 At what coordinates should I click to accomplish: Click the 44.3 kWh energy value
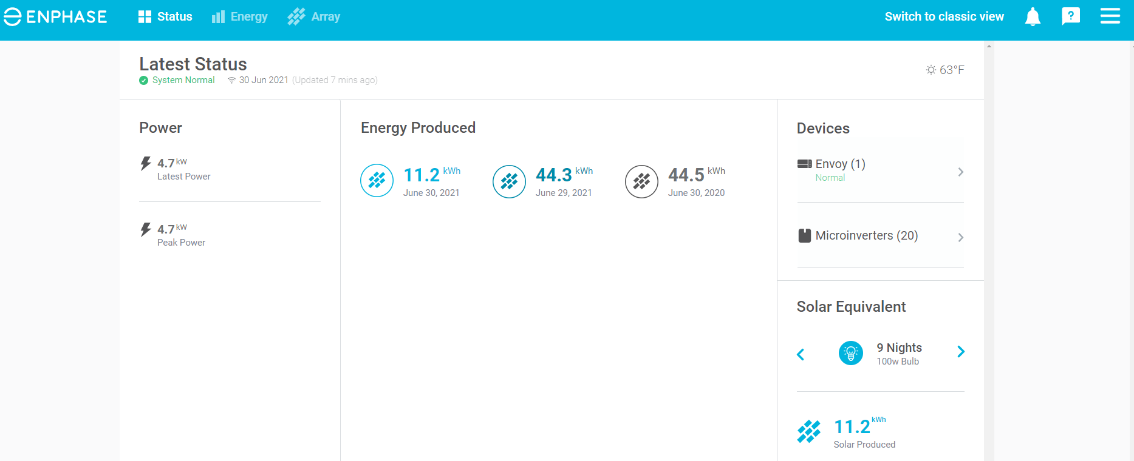point(554,175)
